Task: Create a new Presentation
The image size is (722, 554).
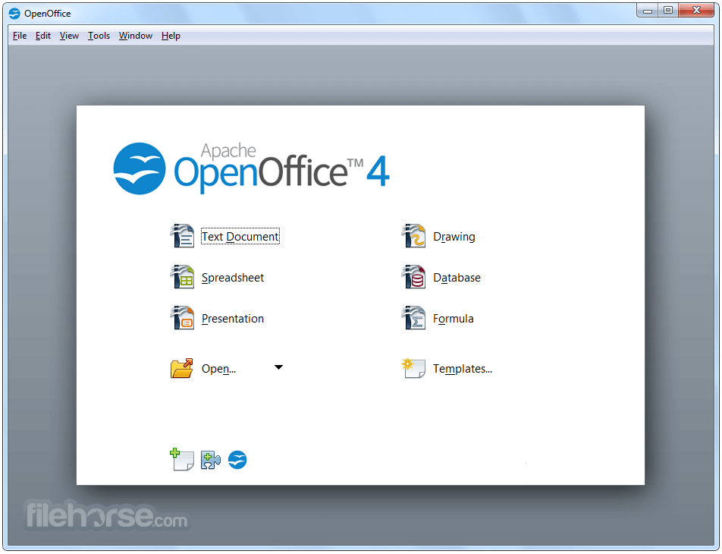Action: [233, 319]
